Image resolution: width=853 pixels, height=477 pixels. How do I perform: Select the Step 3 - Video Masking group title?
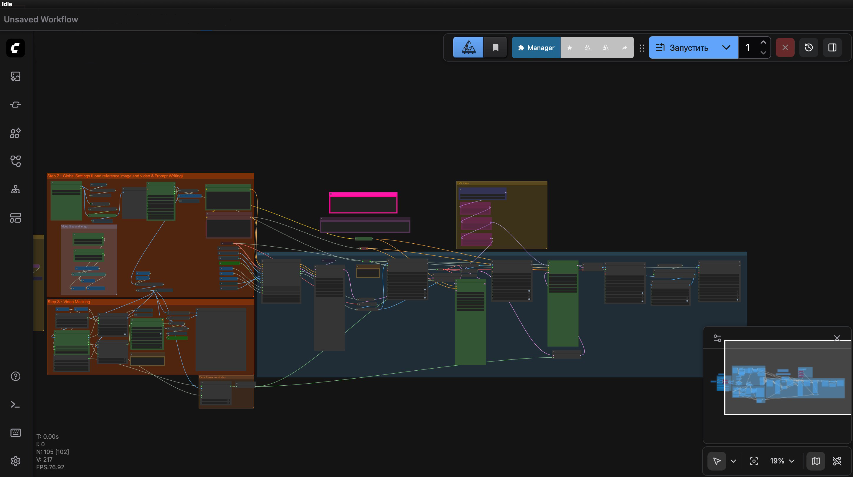point(69,302)
